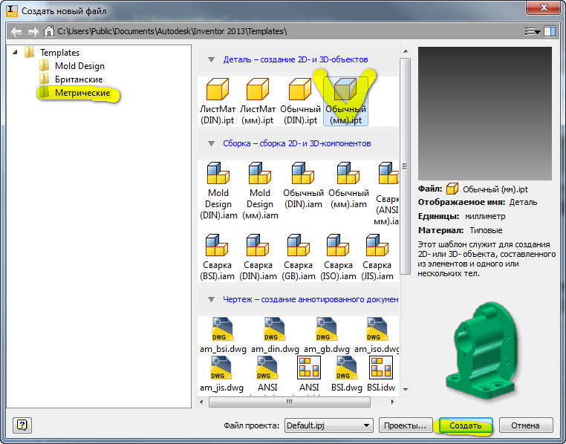Choose am_jis.dwg drawing template

(x=221, y=374)
